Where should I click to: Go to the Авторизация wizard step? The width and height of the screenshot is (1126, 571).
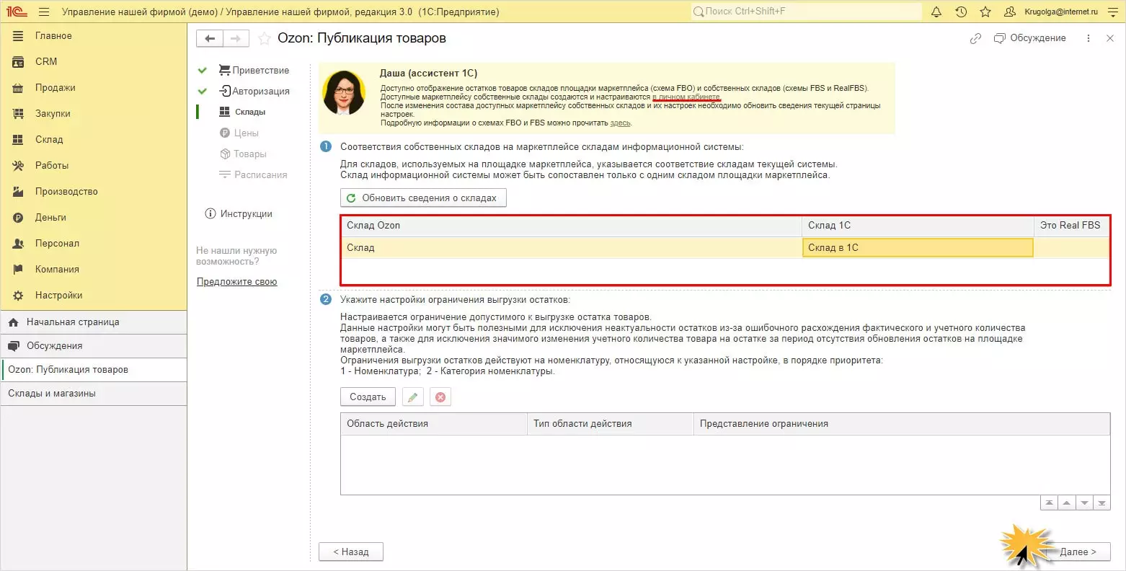[254, 92]
